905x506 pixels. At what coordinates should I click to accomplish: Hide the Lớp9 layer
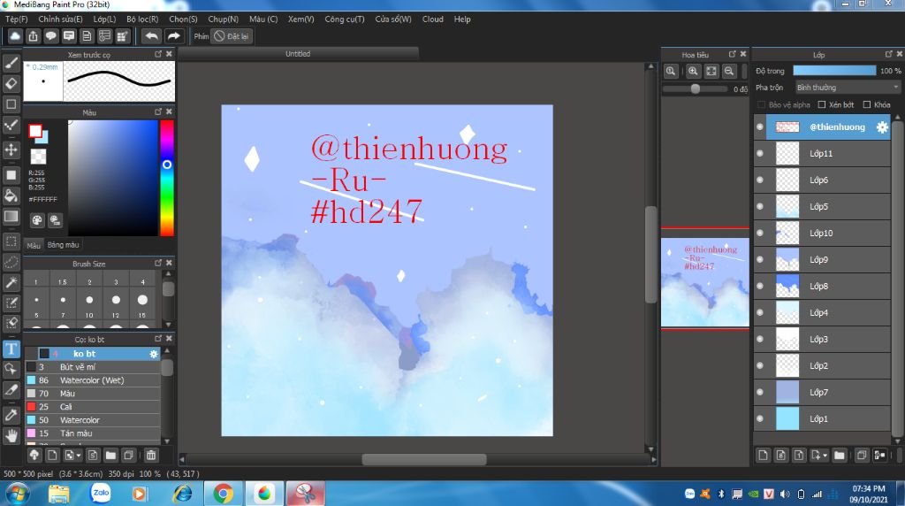(760, 260)
